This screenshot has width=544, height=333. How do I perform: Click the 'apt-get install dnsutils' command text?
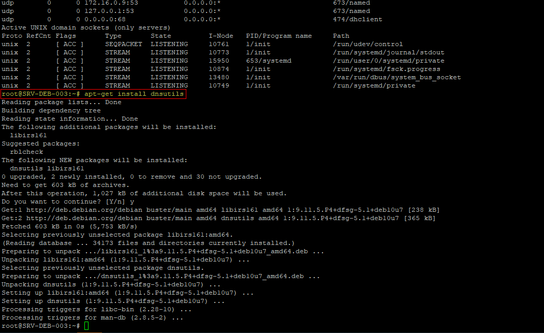point(134,94)
